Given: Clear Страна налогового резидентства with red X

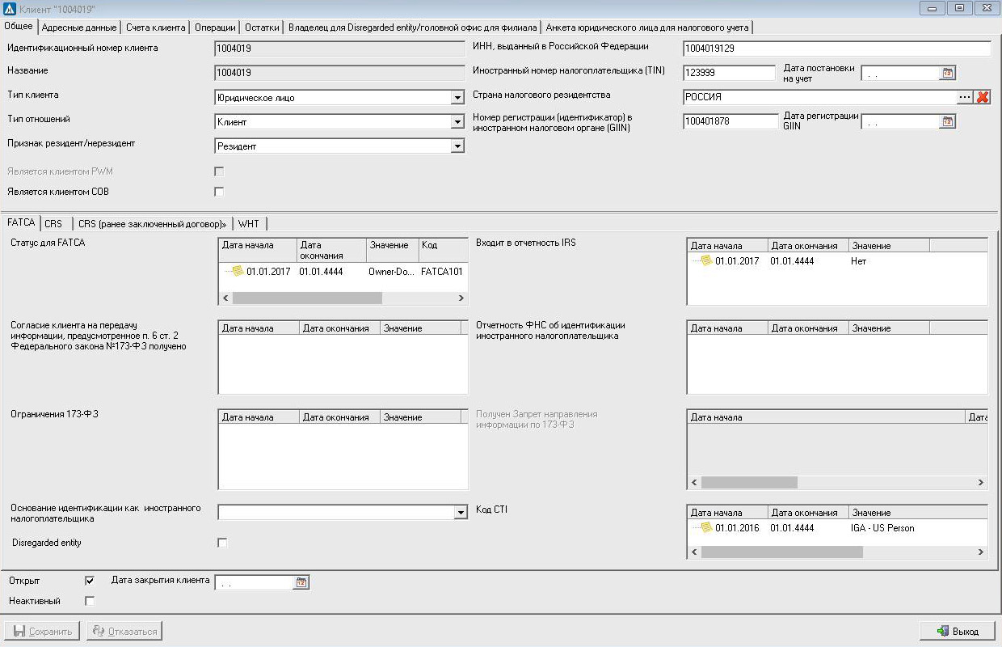Looking at the screenshot, I should pos(983,97).
